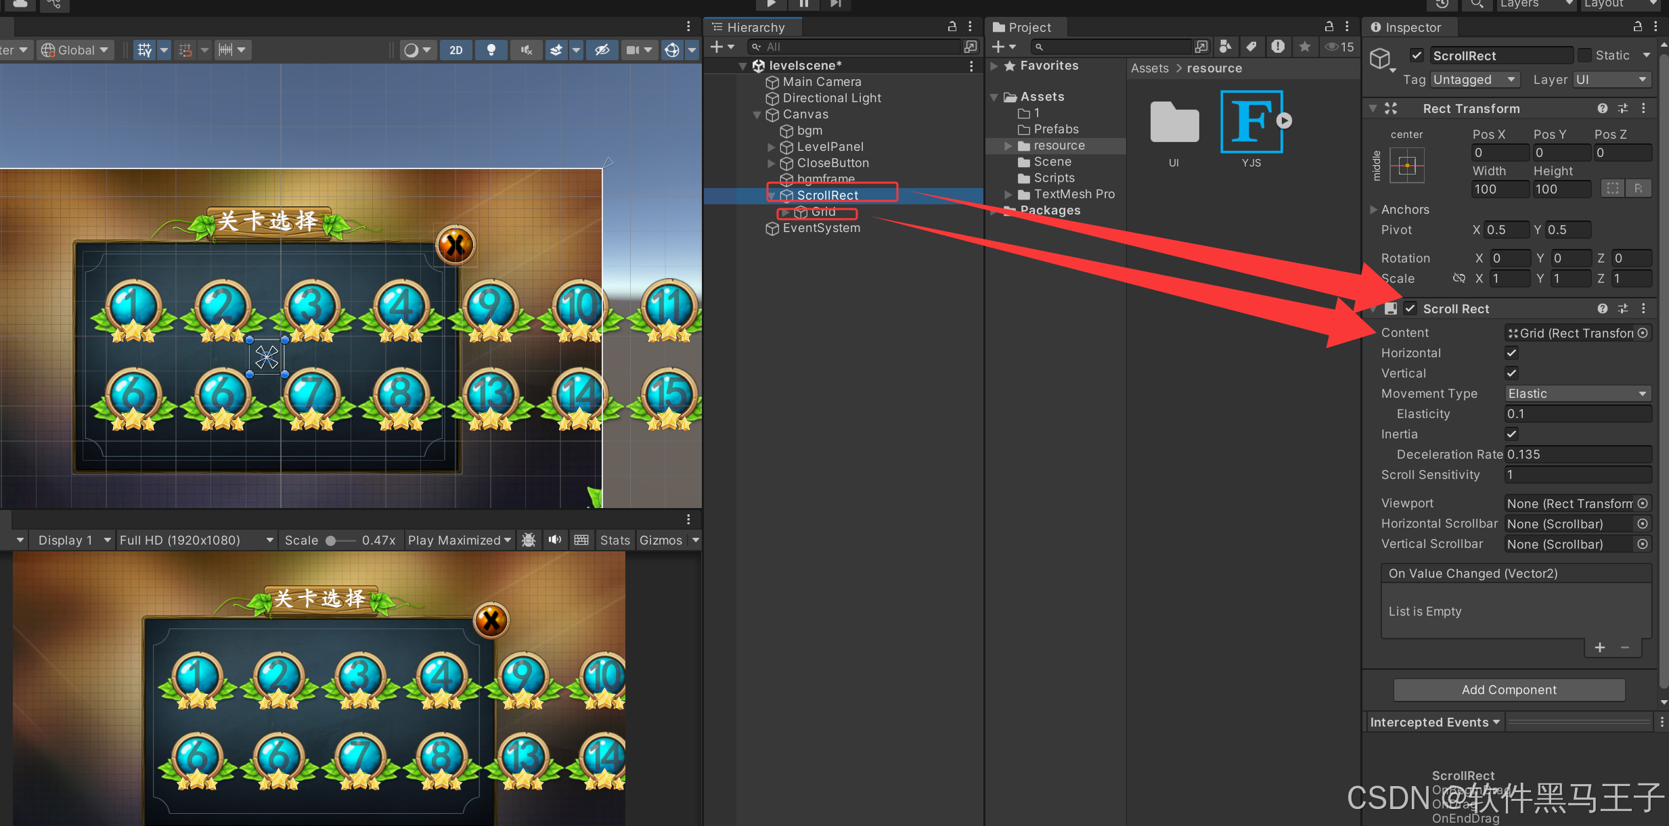The height and width of the screenshot is (826, 1669).
Task: Disable the Inertia checkbox
Action: [1511, 434]
